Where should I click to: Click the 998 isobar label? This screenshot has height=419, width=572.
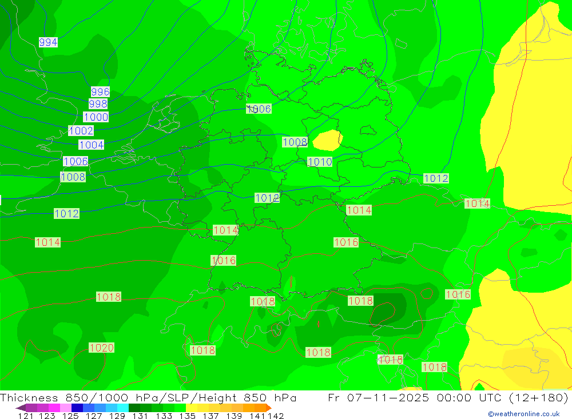tap(98, 104)
